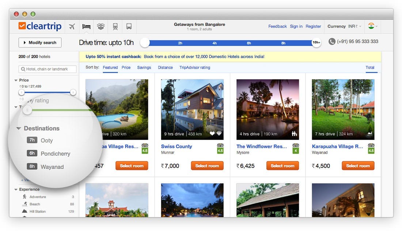402x231 pixels.
Task: Click the heart icon on Swiss County photo
Action: click(x=212, y=133)
